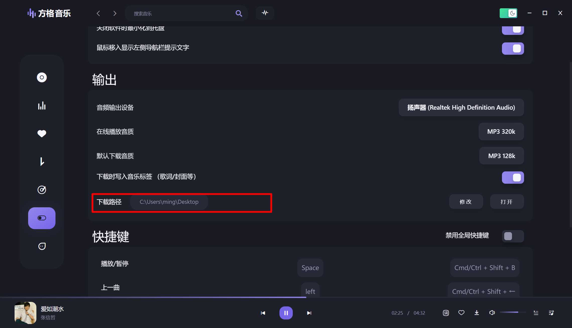
Task: Like the current song with heart icon
Action: 461,313
